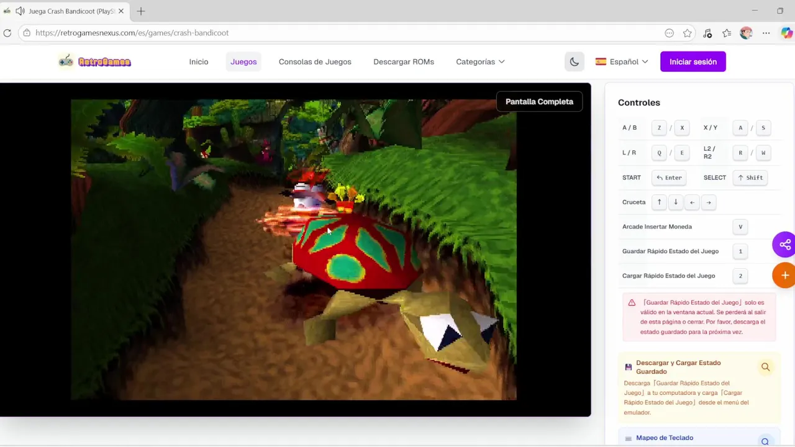Click the Cargar Rápido Estado del Juego label
This screenshot has width=795, height=447.
[x=668, y=276]
